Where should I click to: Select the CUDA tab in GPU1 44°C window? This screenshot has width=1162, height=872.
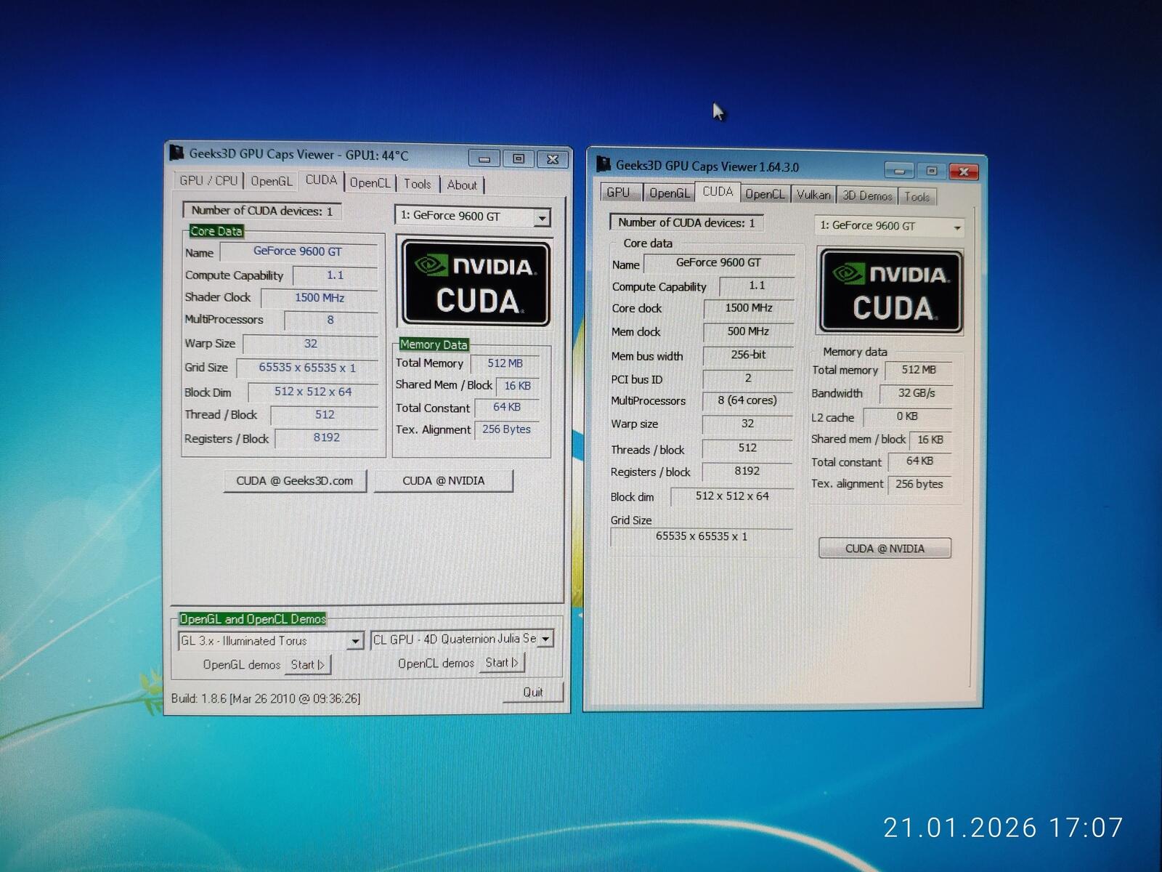(321, 179)
